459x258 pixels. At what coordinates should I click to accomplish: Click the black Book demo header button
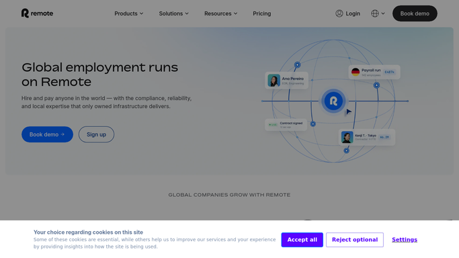coord(415,13)
